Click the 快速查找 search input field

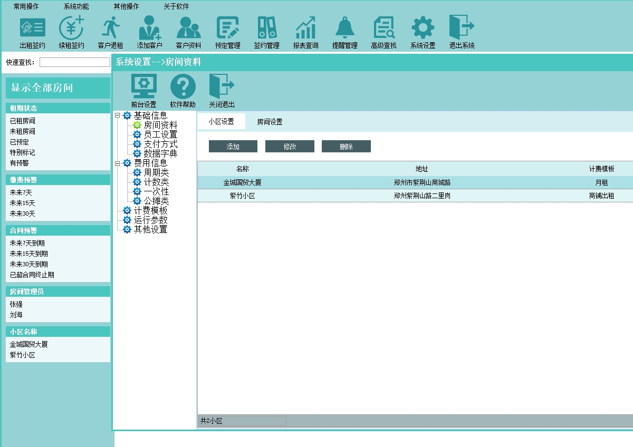tap(74, 62)
